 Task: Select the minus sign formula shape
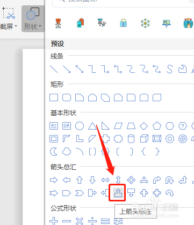(x=67, y=221)
